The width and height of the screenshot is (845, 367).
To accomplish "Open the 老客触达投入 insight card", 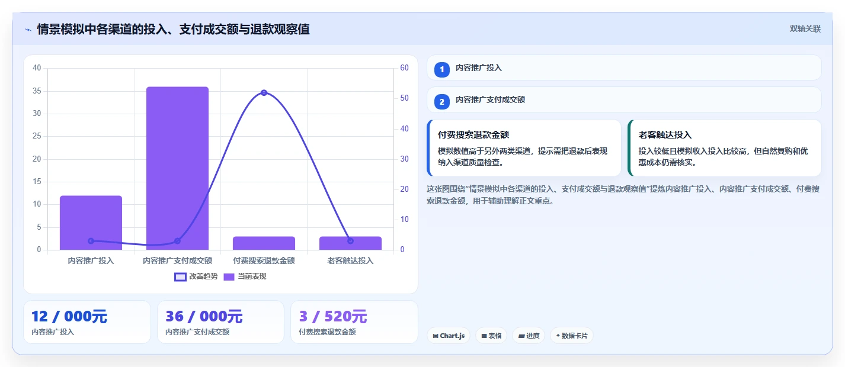I will [x=725, y=148].
